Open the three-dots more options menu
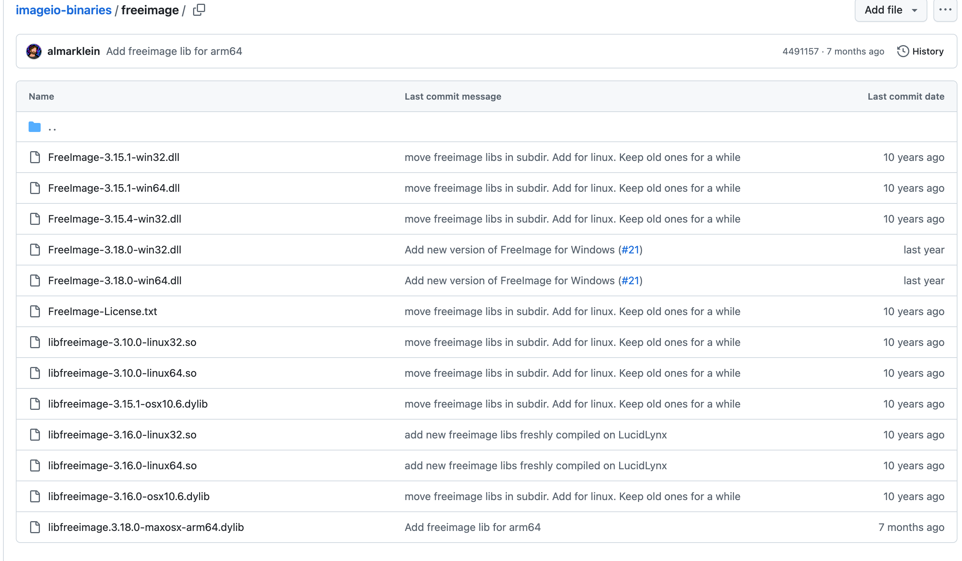962x561 pixels. 945,10
